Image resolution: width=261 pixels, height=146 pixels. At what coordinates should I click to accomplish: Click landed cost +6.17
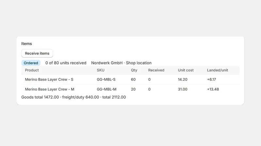click(x=211, y=79)
